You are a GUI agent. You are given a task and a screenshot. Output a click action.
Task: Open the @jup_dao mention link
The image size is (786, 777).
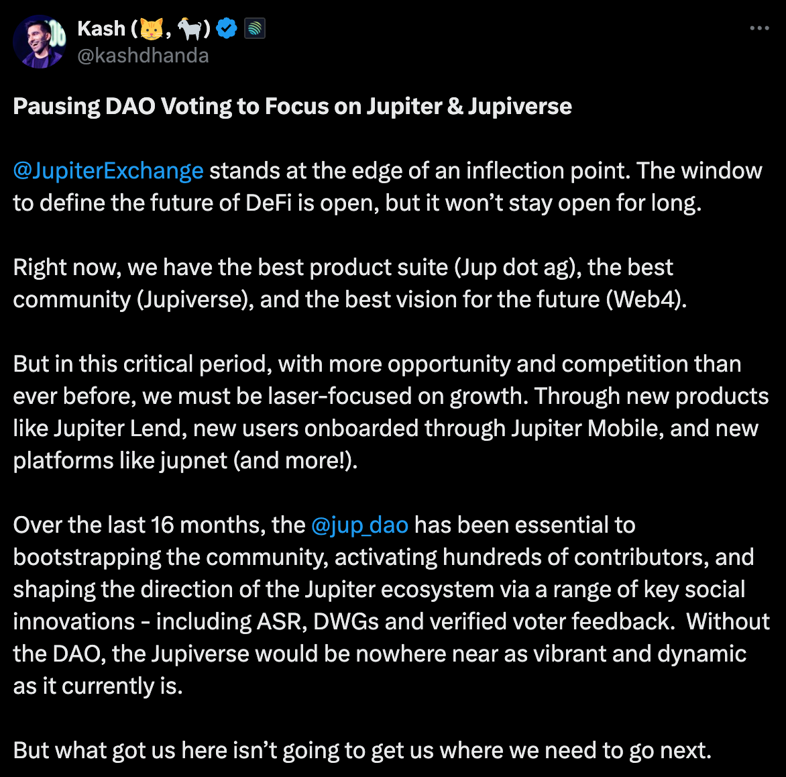[359, 525]
